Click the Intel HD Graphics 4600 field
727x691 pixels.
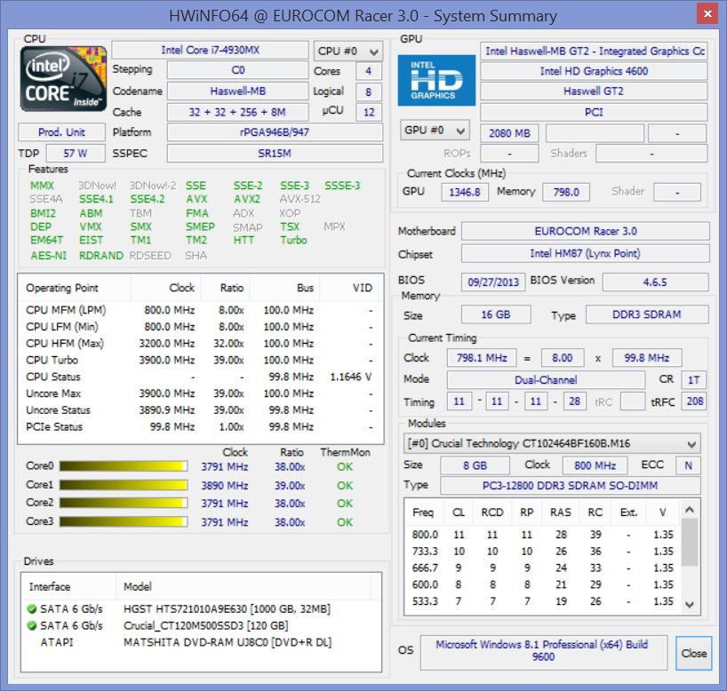[594, 71]
